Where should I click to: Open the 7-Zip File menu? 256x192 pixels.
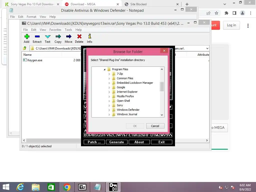tap(25, 30)
